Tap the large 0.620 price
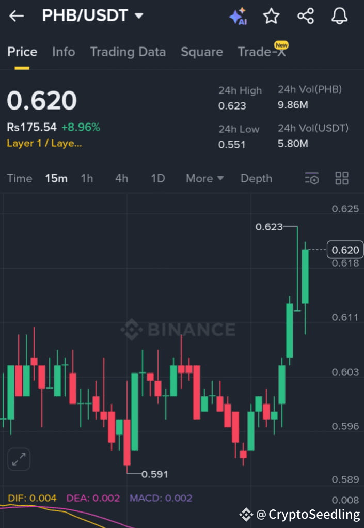Image resolution: width=364 pixels, height=528 pixels. (42, 100)
